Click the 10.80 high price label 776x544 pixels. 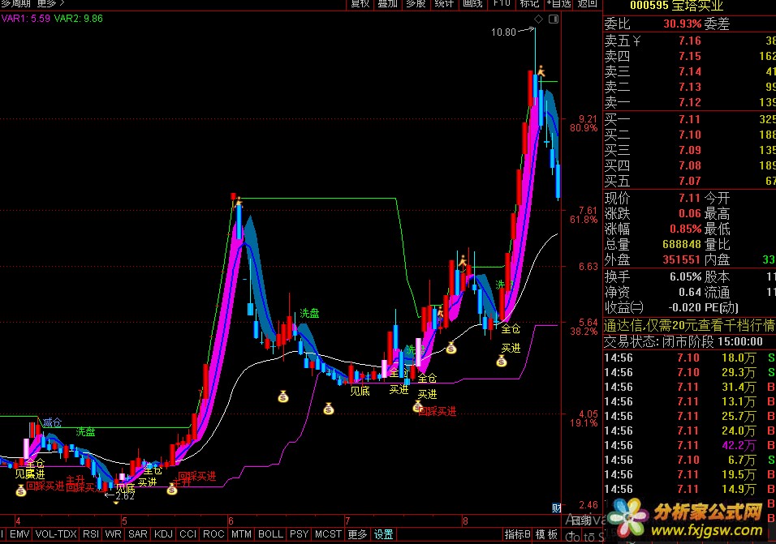tap(503, 32)
